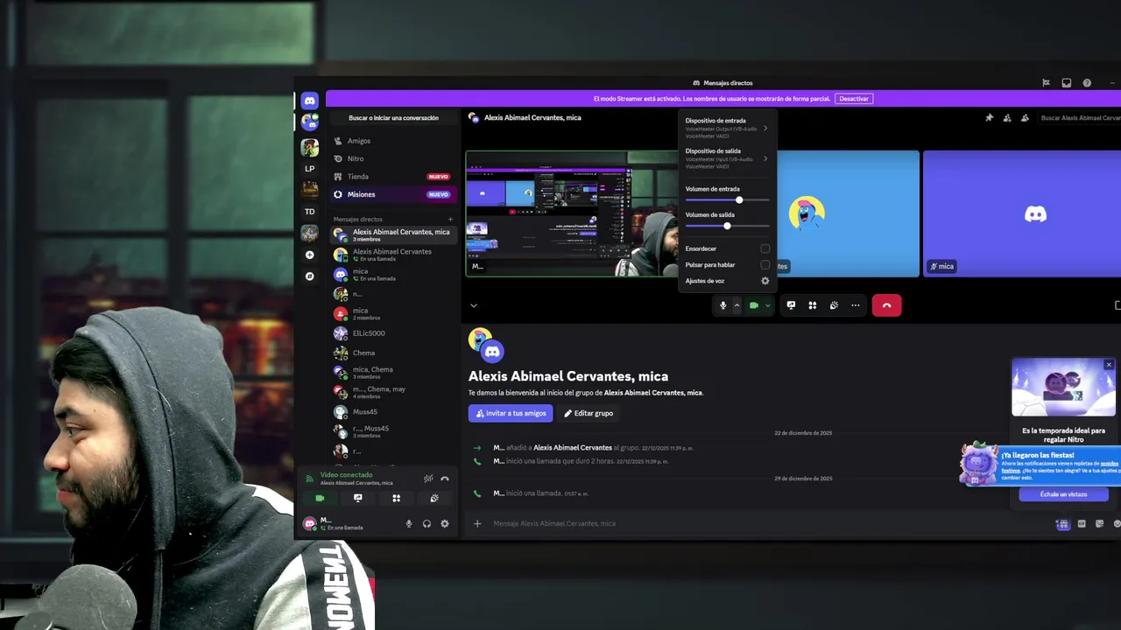Viewport: 1121px width, 630px height.
Task: Open ELLic5000 direct message
Action: (393, 333)
